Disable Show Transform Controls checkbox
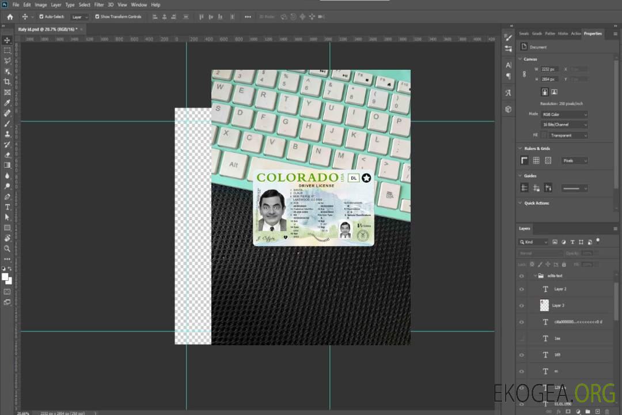Viewport: 622px width, 415px height. [x=97, y=17]
